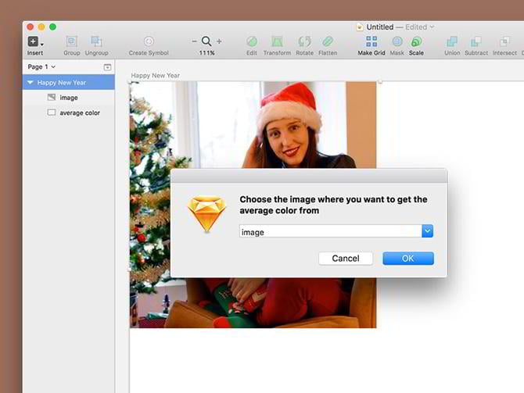Click the Flatten icon
Viewport: 524px width, 393px height.
(x=328, y=41)
